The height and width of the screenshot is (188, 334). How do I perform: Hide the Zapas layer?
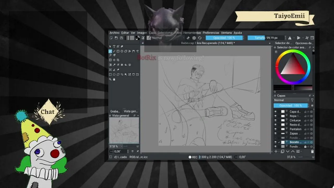tap(275, 133)
